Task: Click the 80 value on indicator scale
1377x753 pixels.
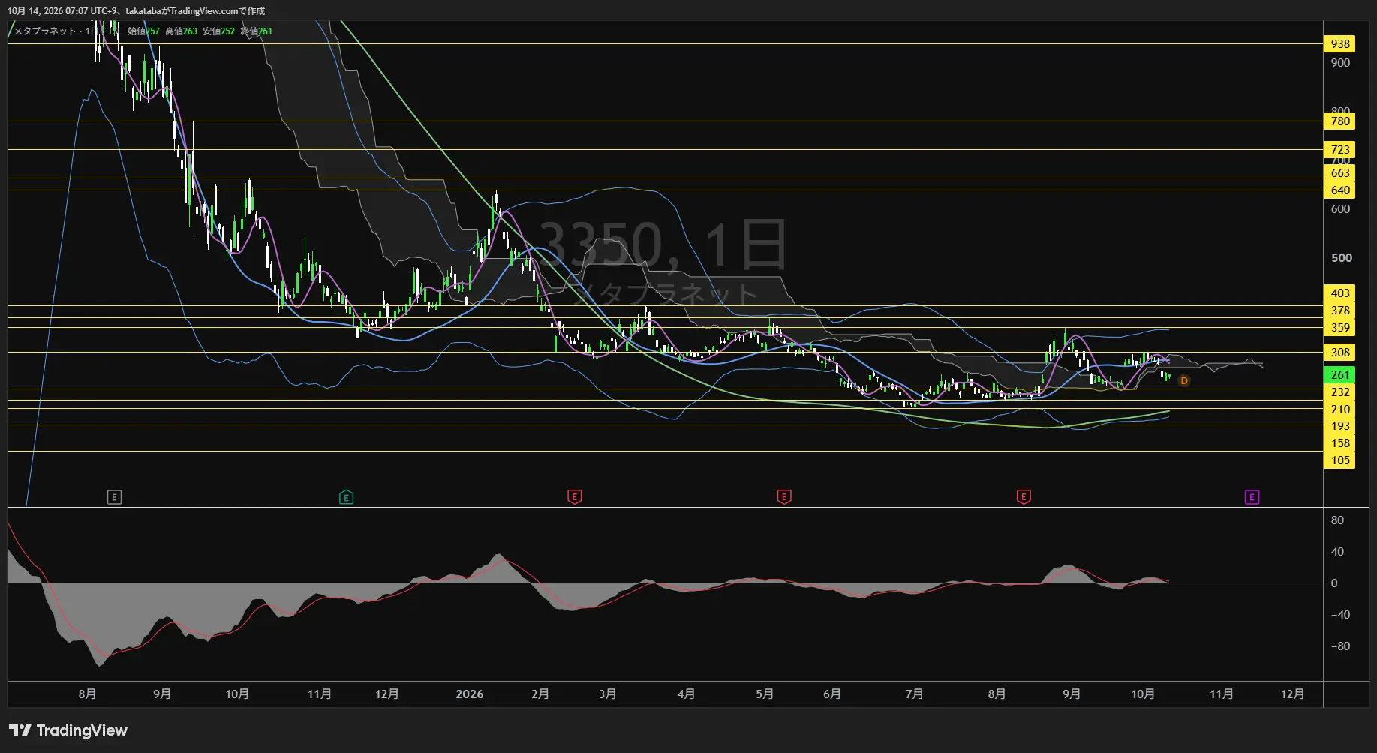Action: coord(1337,520)
